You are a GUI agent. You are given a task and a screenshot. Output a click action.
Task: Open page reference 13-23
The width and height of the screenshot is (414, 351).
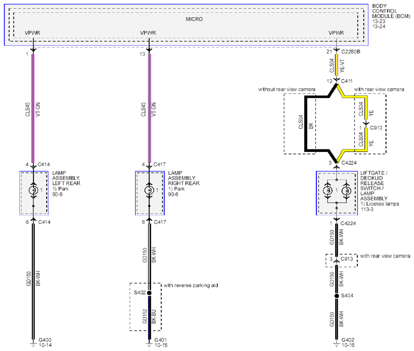(379, 21)
